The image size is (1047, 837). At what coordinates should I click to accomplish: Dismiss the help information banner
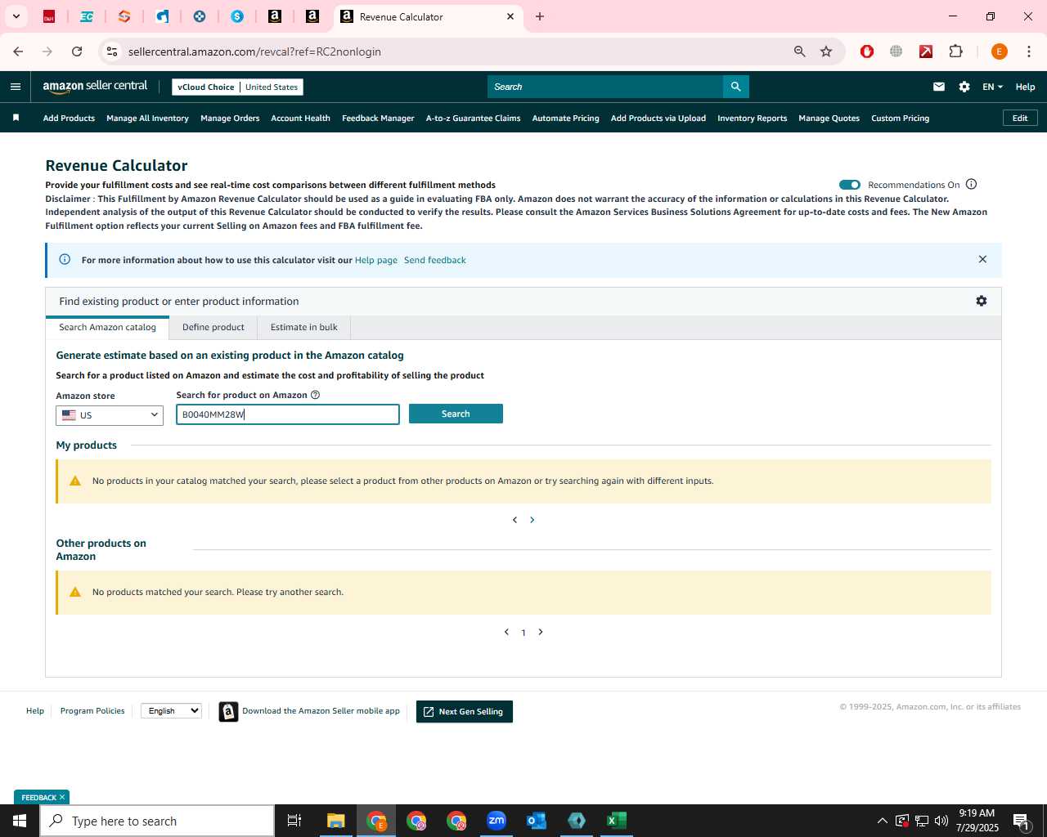[982, 259]
